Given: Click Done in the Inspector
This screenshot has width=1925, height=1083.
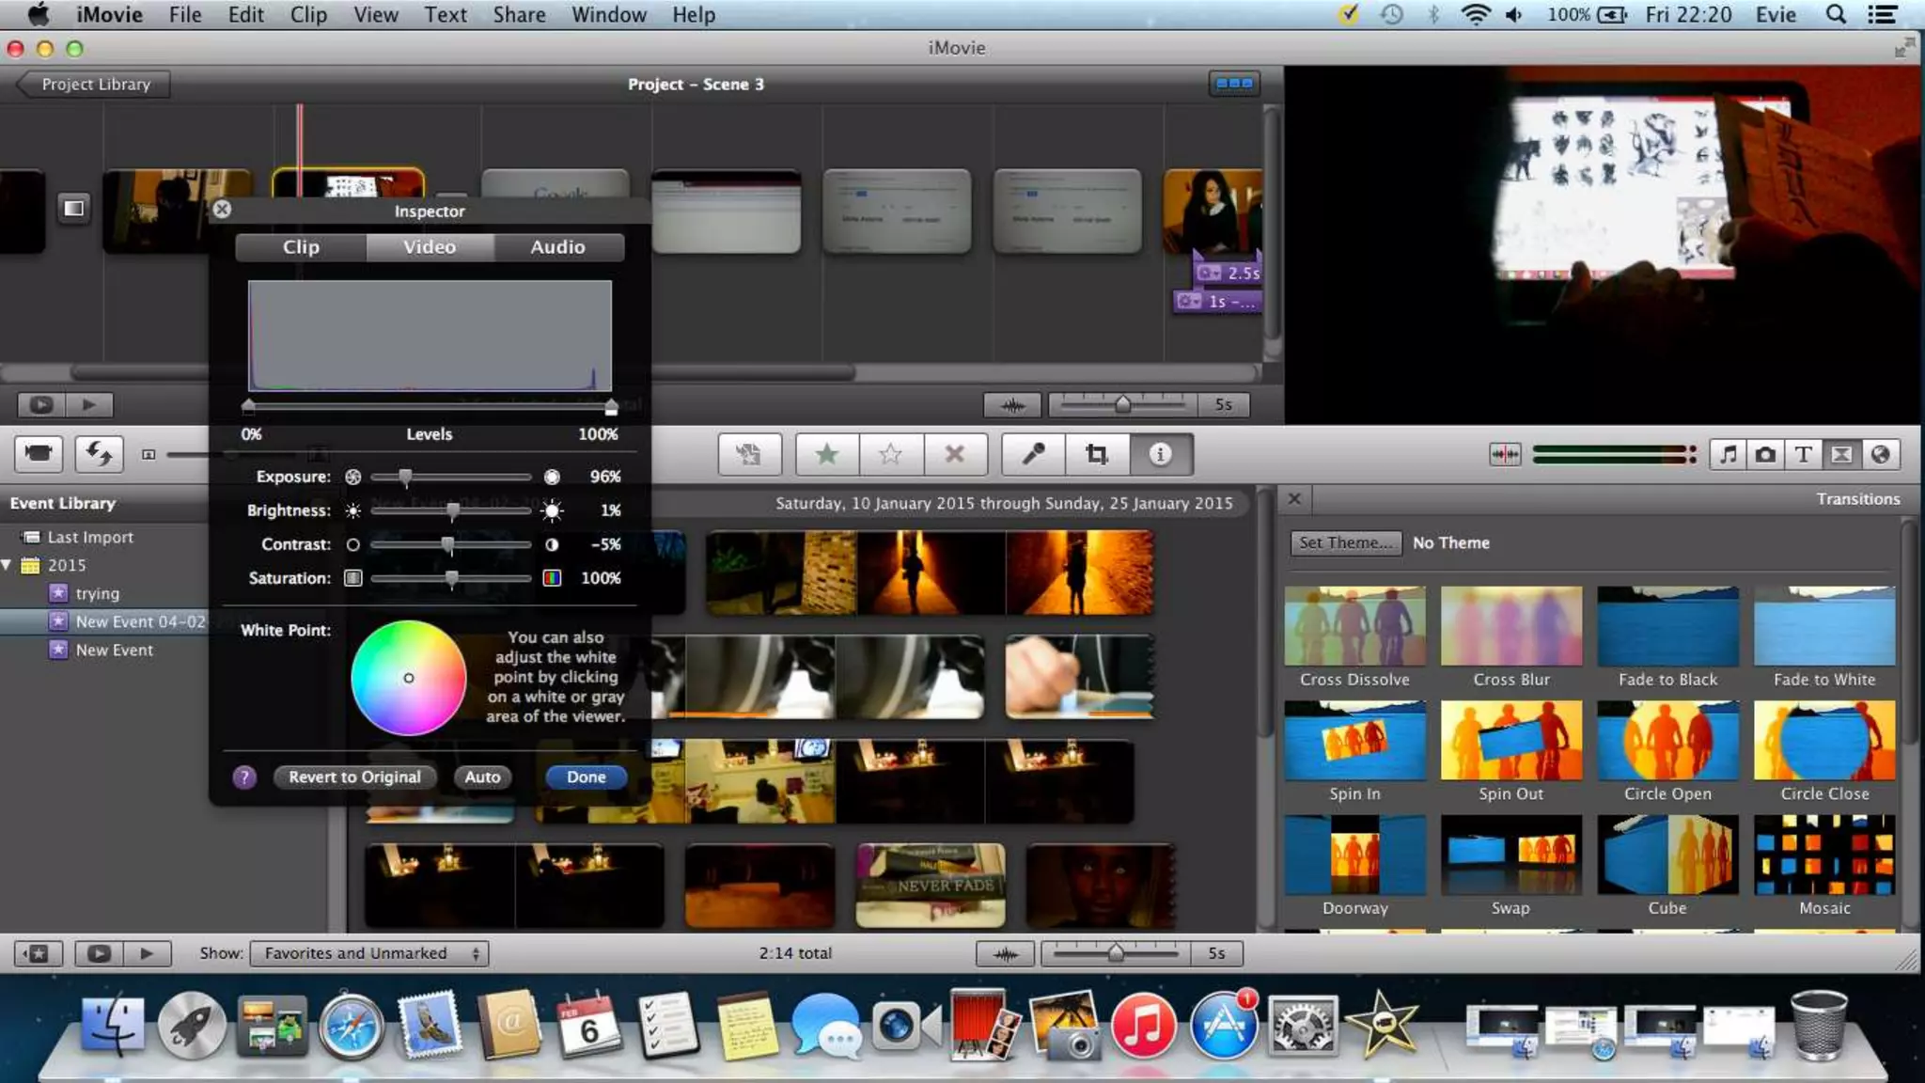Looking at the screenshot, I should click(587, 777).
